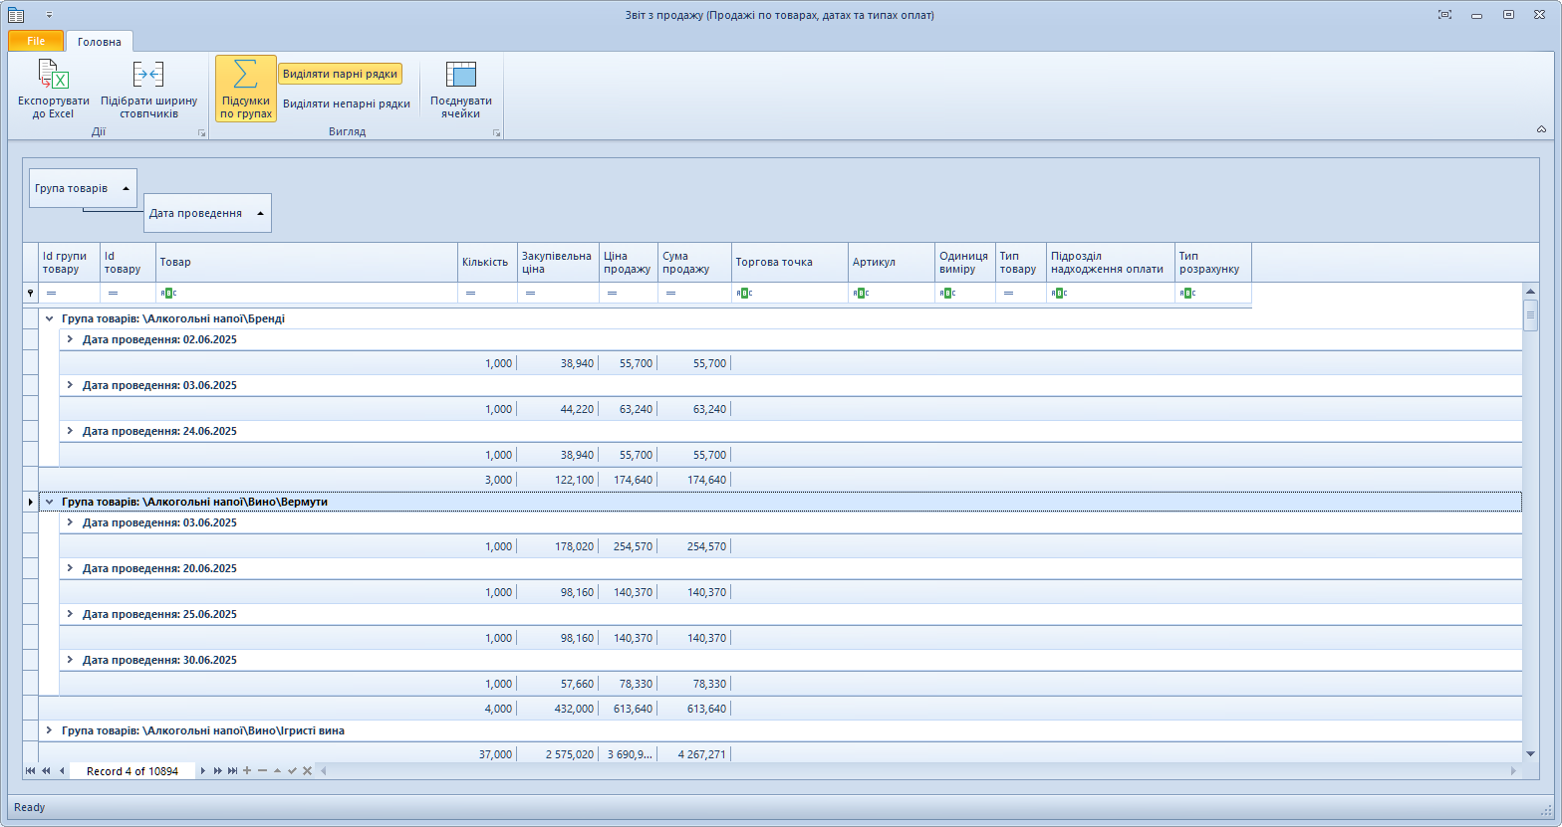Screen dimensions: 1562x827
Task: Click vertical scrollbar up arrow
Action: (x=1531, y=291)
